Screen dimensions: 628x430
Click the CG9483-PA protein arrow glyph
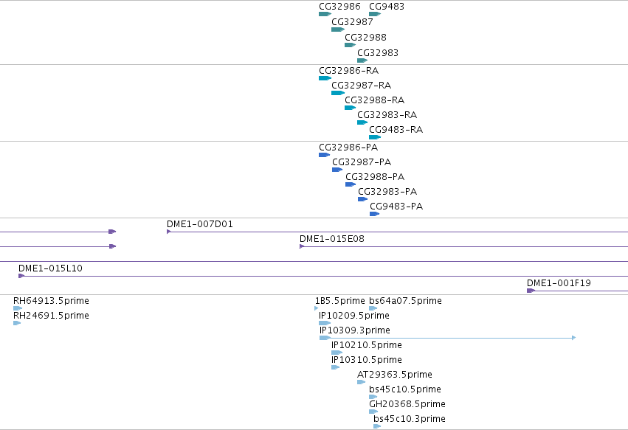374,214
